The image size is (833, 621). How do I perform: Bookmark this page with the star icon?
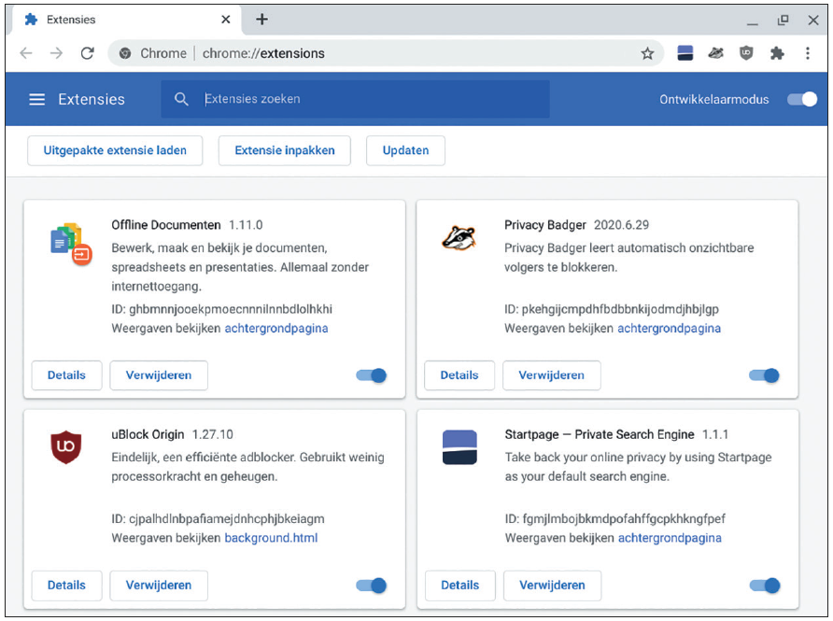point(647,53)
